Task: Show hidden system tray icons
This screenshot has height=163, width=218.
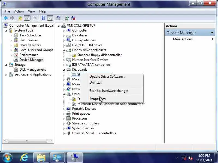Action: pyautogui.click(x=177, y=158)
